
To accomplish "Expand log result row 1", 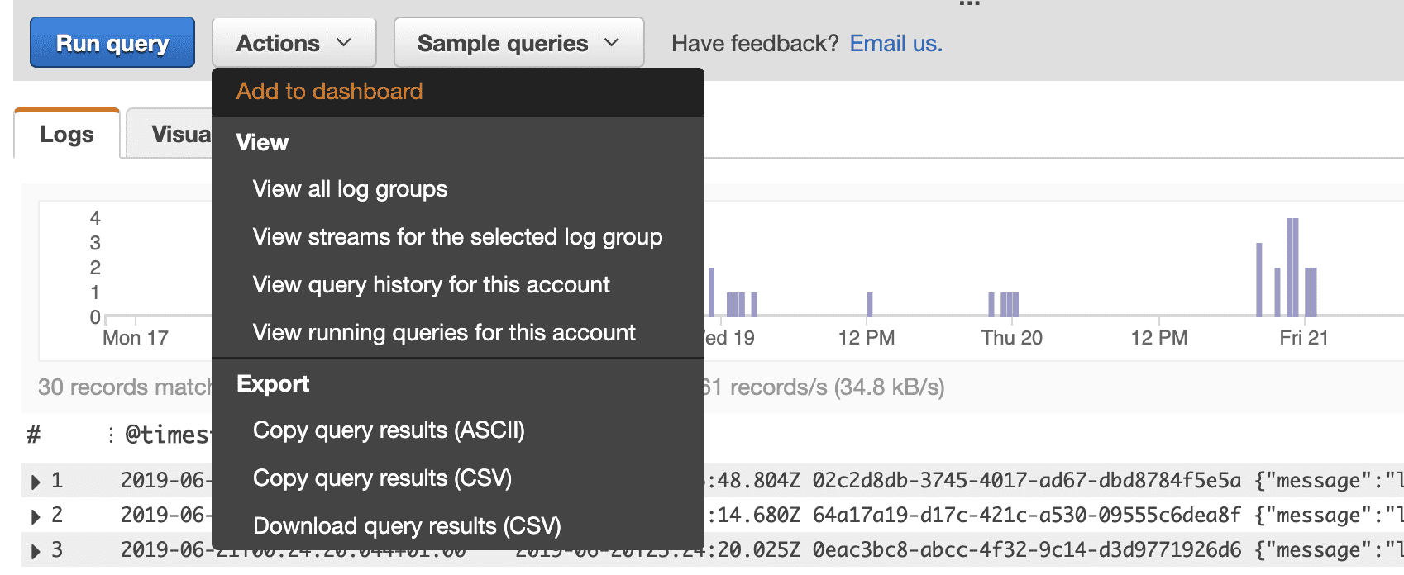I will [x=36, y=482].
